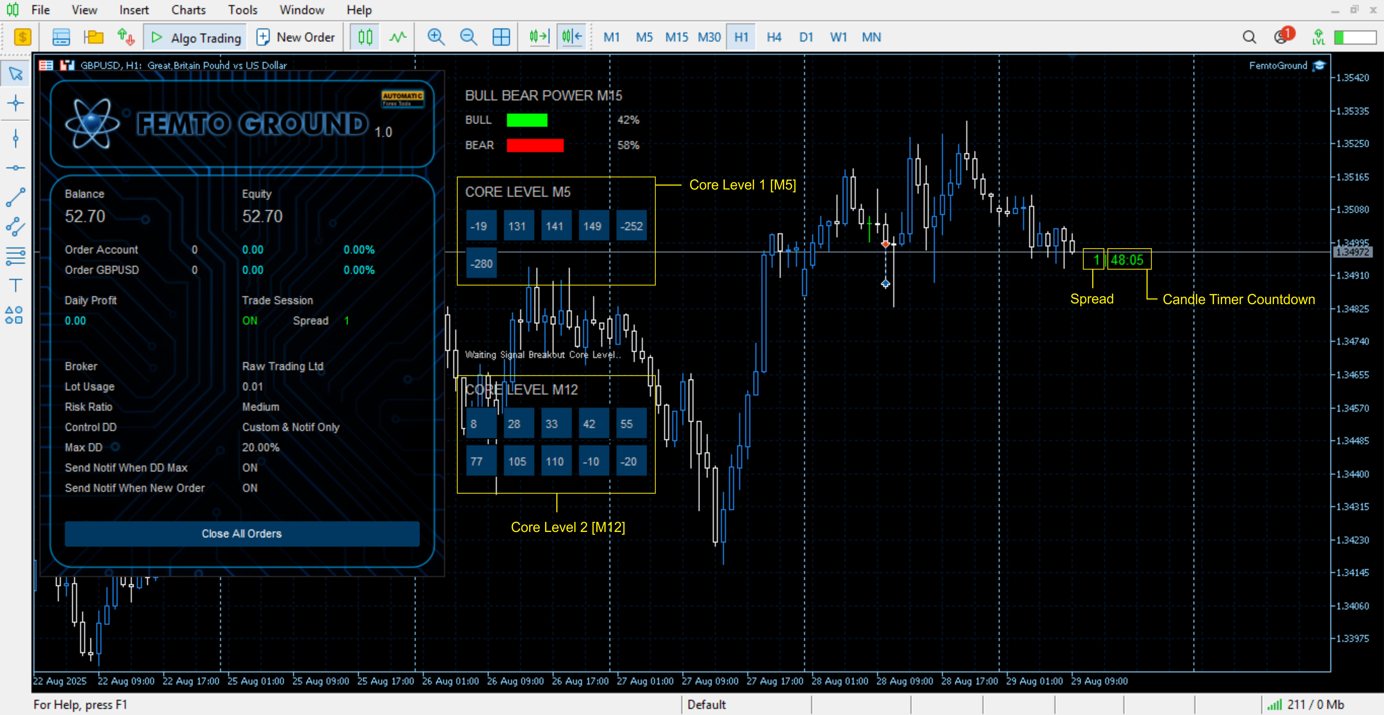Open the Market Watch list icon
1384x715 pixels.
[x=61, y=37]
